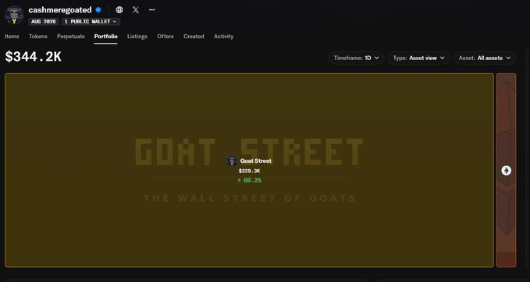
Task: Switch to the Perpetuals tab
Action: (x=71, y=37)
